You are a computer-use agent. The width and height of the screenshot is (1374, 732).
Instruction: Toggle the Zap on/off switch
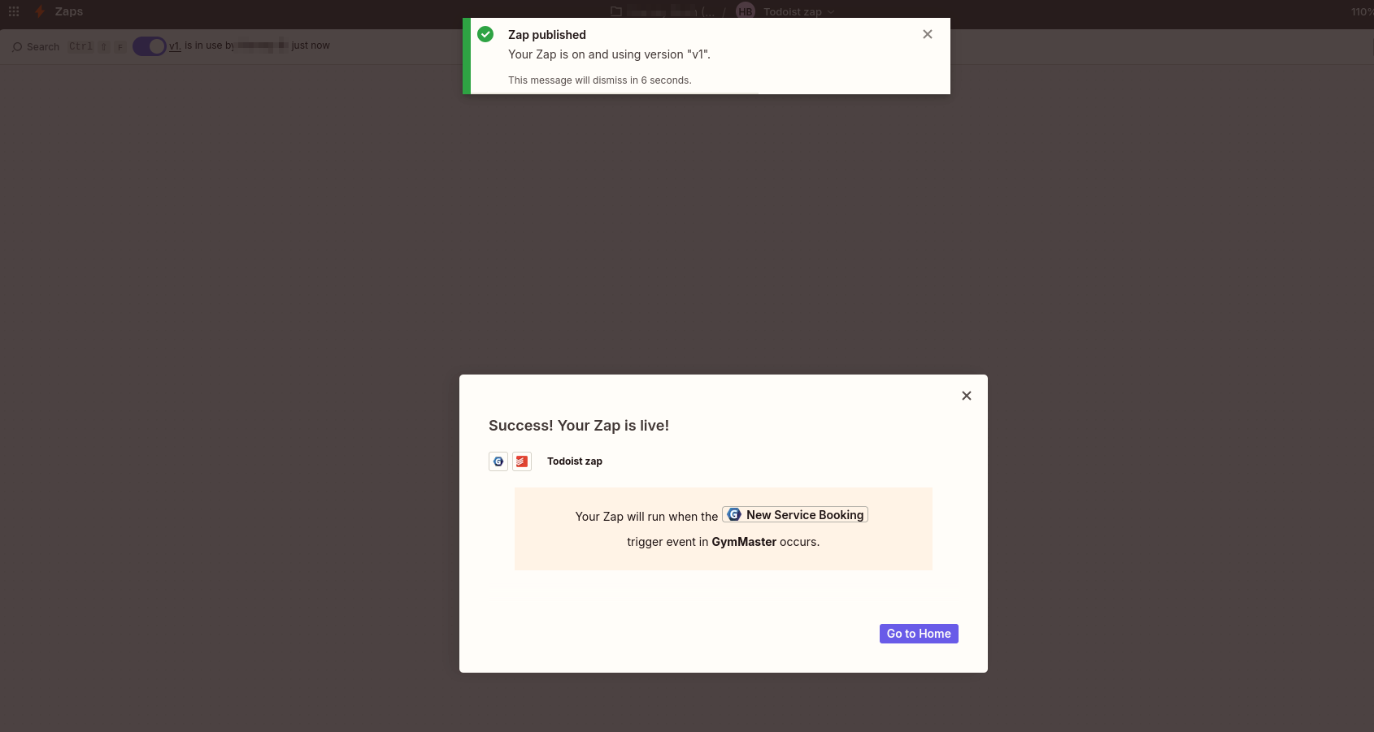(x=150, y=46)
